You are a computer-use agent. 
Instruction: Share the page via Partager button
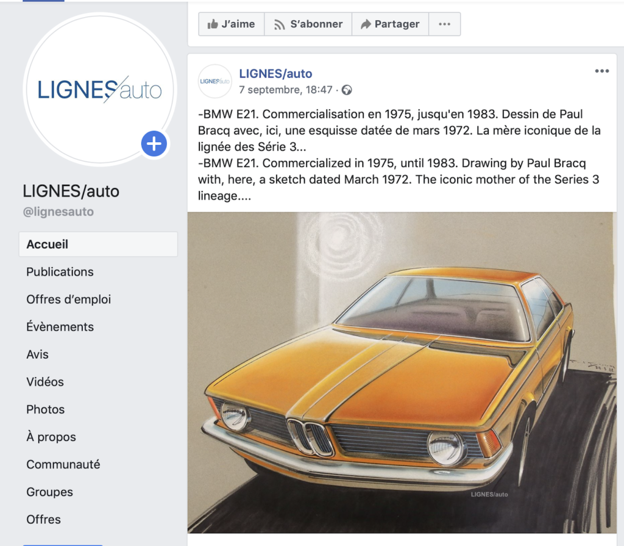coord(390,24)
